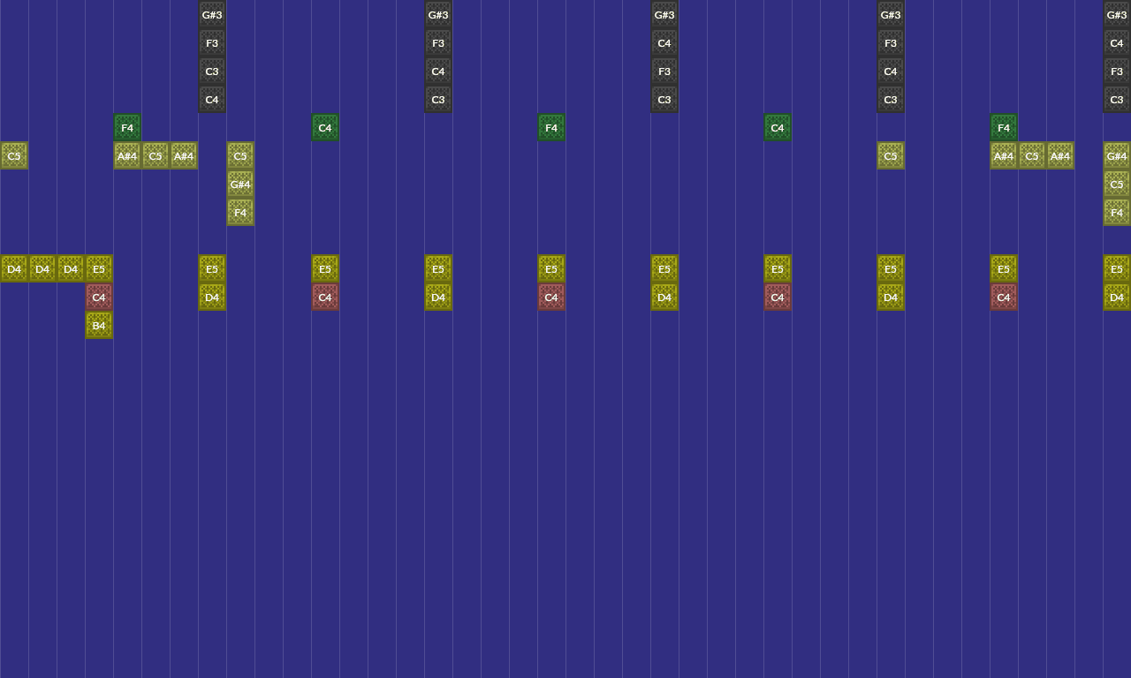The height and width of the screenshot is (678, 1131).
Task: Select the E5 note above the B4 column
Action: 99,269
